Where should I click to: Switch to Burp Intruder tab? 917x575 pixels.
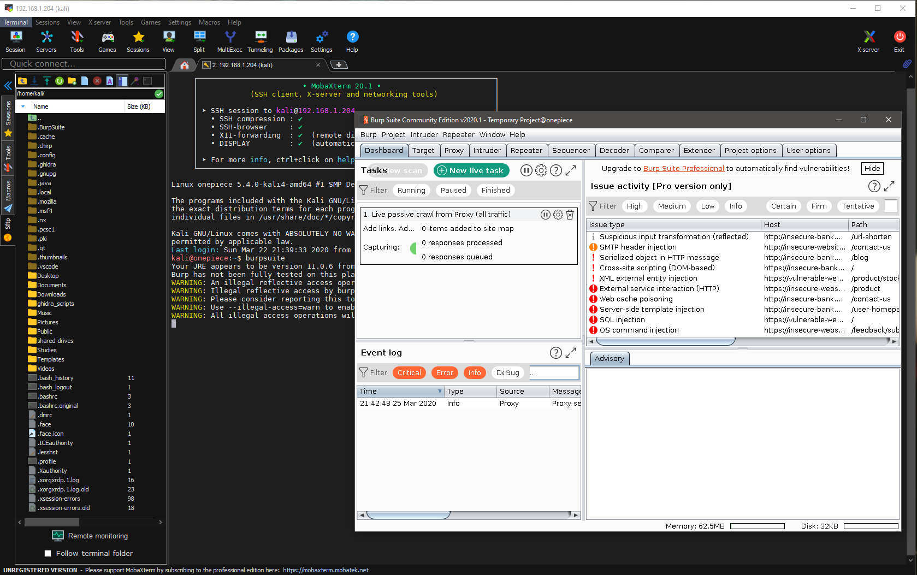tap(487, 151)
